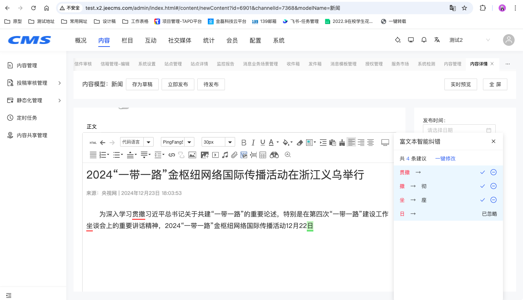Switch to the 站点管理 tab
The height and width of the screenshot is (300, 523).
click(x=173, y=64)
